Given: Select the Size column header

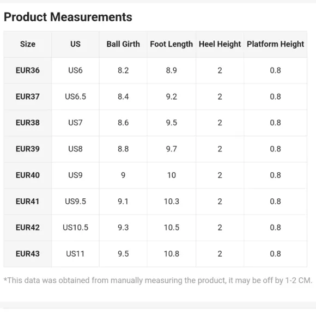Looking at the screenshot, I should (x=28, y=44).
